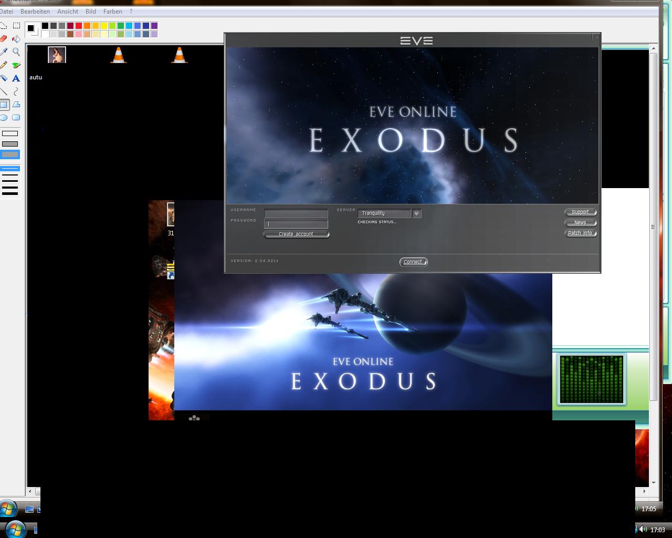Click the Rectangle shape tool
The image size is (672, 538).
[4, 104]
